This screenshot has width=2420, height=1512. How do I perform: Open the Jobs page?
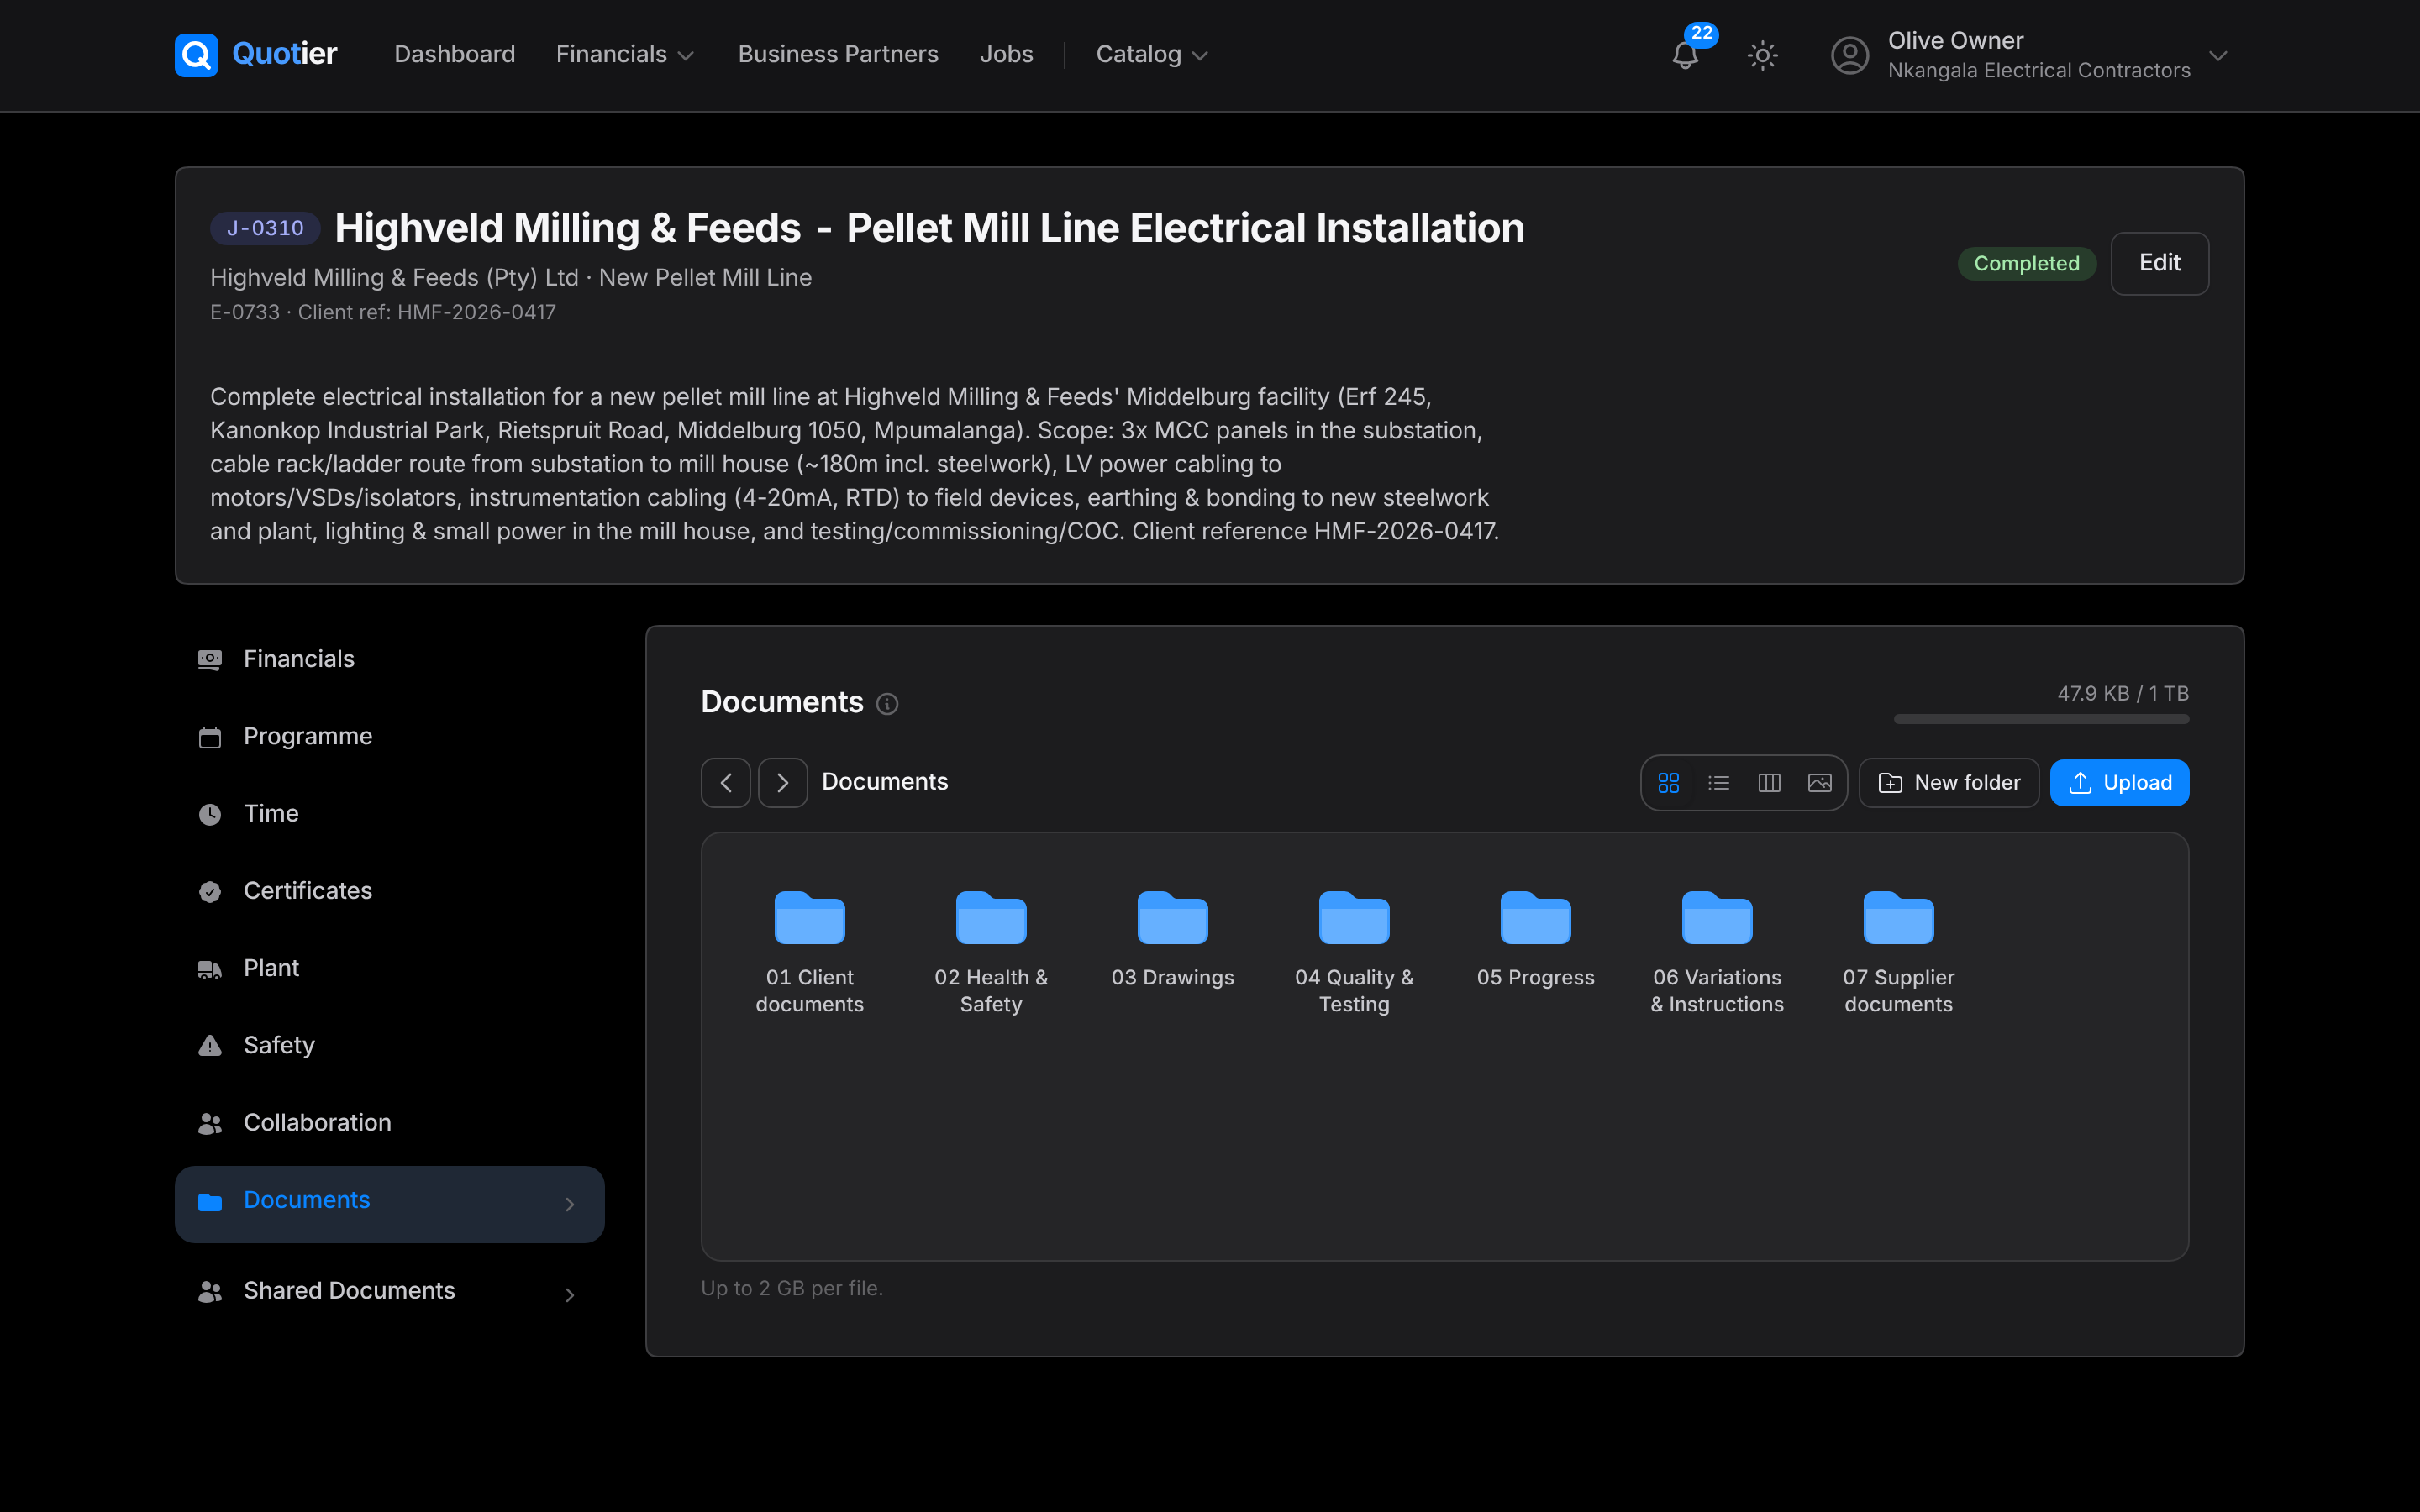1006,54
